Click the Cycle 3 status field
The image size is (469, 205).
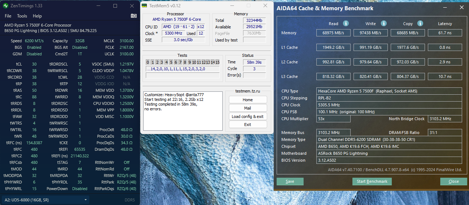click(x=254, y=69)
